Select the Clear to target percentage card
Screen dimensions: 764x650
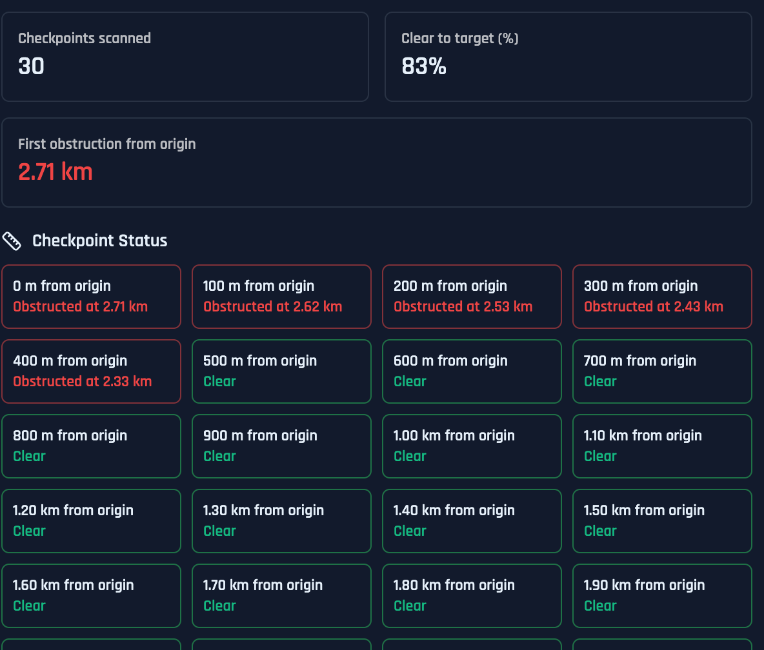(x=568, y=57)
